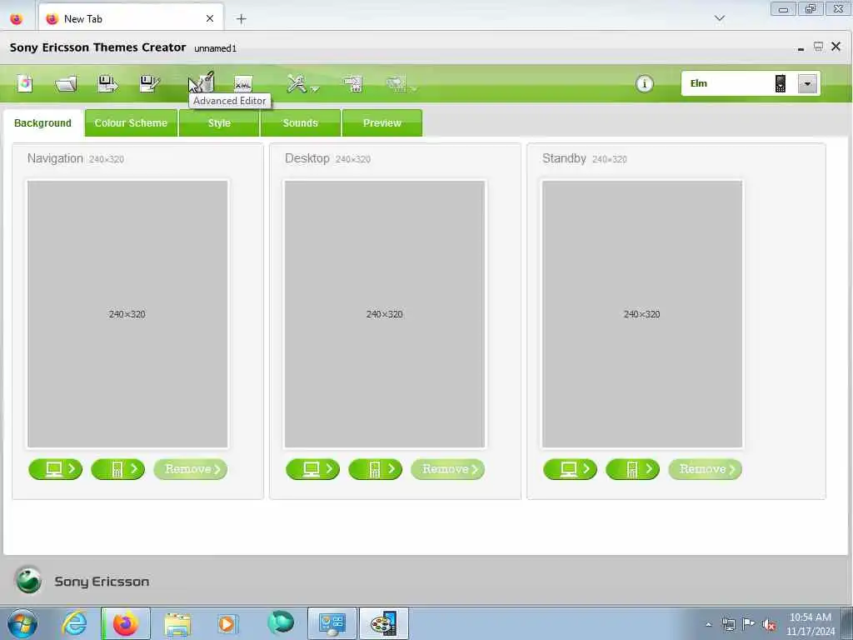This screenshot has width=853, height=640.
Task: Open a new Firefox tab with plus
Action: [241, 19]
